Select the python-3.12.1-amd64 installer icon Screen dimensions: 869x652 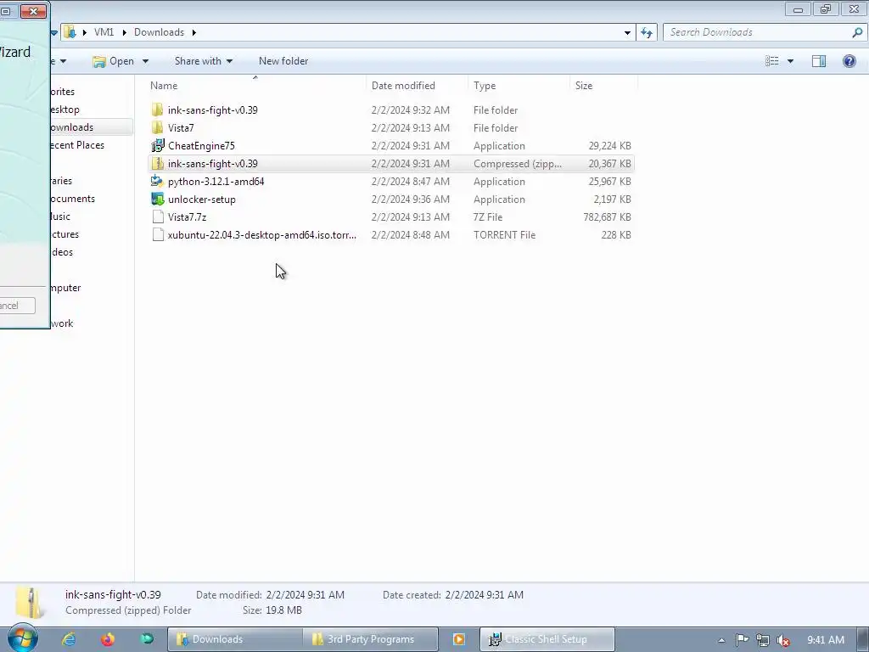(x=157, y=182)
